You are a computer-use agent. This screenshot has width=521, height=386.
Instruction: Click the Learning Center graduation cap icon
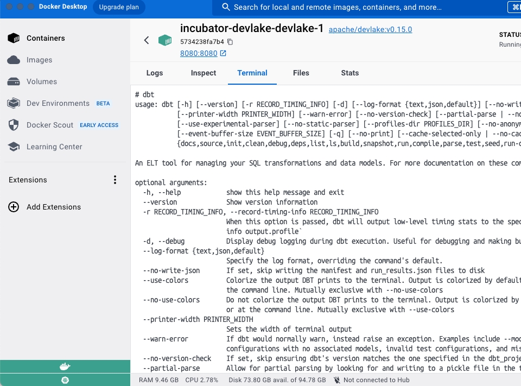tap(14, 147)
